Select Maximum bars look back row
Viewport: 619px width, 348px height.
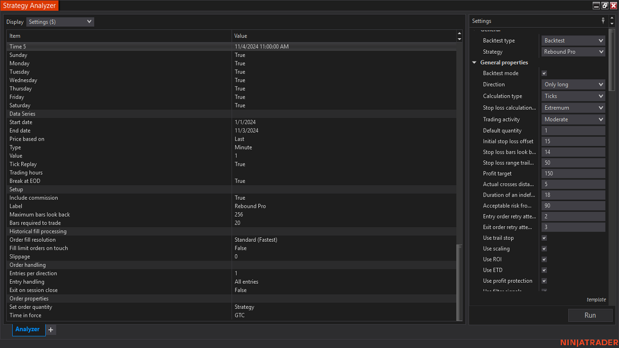point(232,215)
